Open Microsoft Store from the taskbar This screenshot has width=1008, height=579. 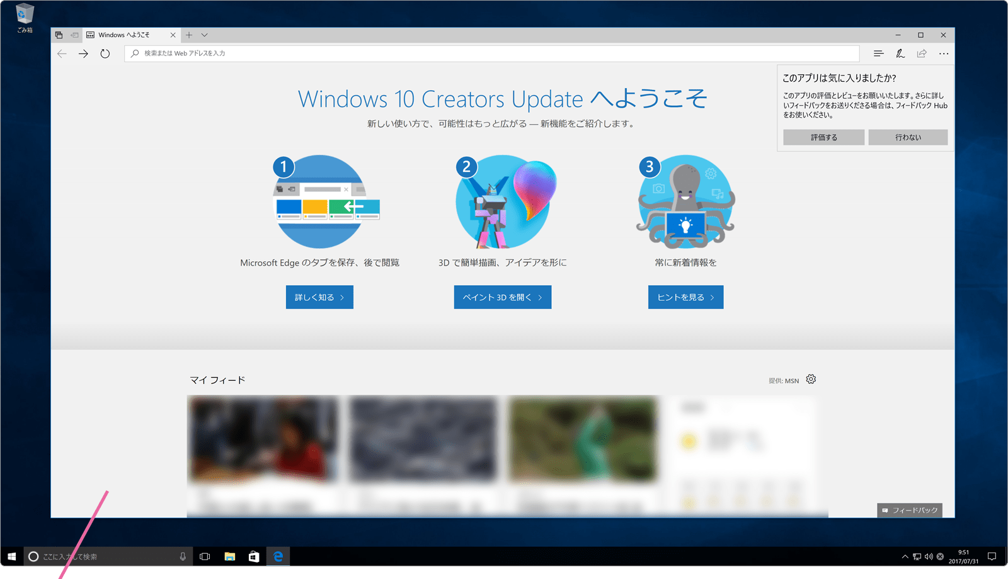253,556
